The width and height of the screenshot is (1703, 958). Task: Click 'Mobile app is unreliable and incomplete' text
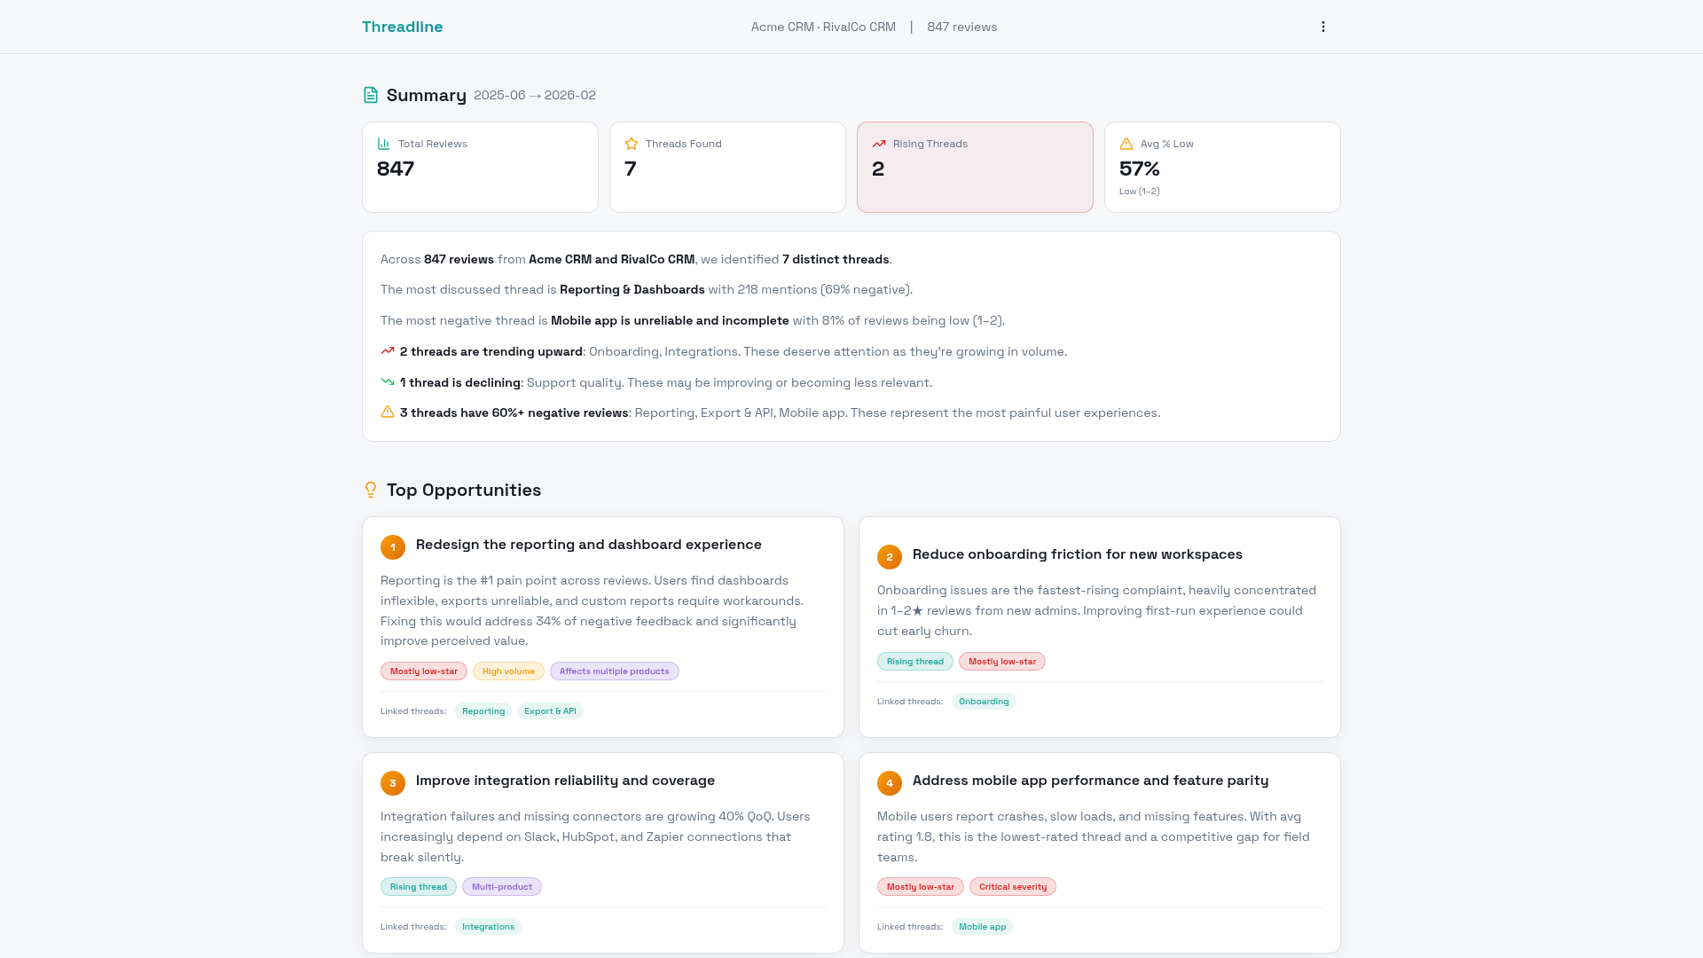pos(670,321)
